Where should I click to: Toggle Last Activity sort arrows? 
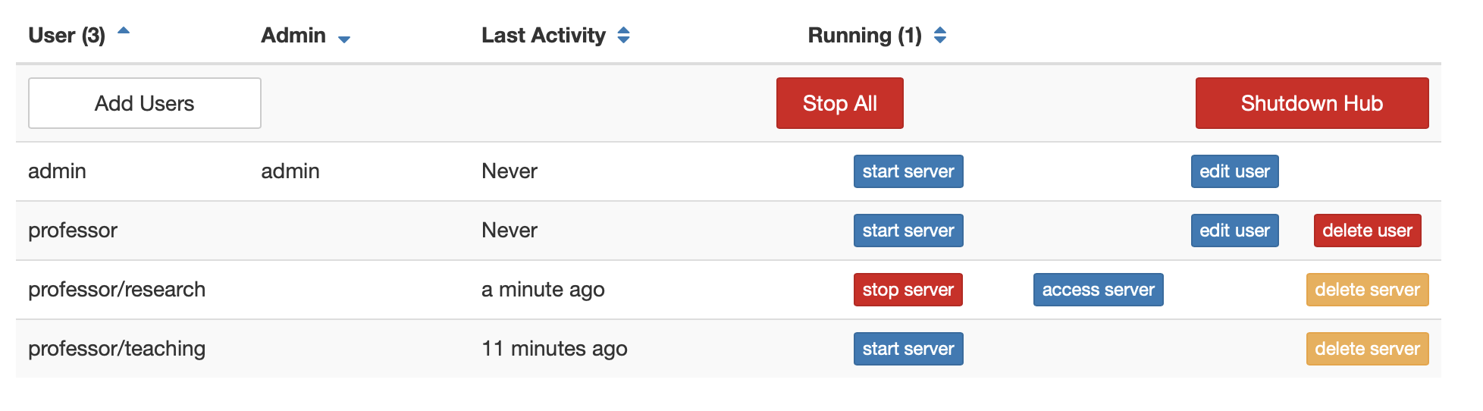click(x=623, y=35)
